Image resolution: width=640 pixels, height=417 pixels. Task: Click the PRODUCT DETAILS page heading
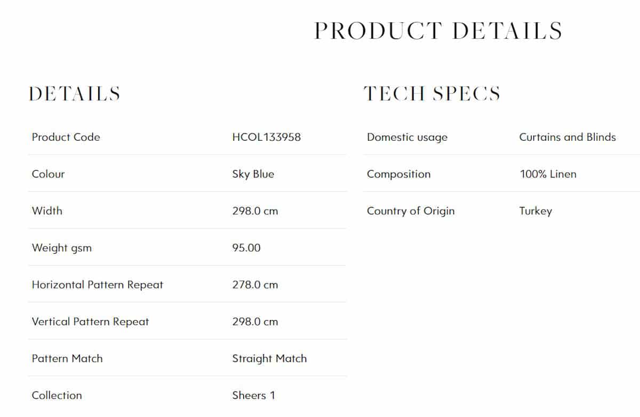pyautogui.click(x=438, y=31)
